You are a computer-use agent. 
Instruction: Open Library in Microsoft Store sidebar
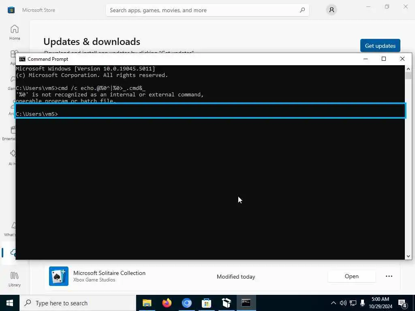(15, 279)
